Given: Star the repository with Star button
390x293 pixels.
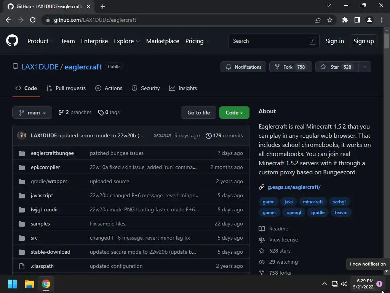Looking at the screenshot, I should [x=337, y=67].
